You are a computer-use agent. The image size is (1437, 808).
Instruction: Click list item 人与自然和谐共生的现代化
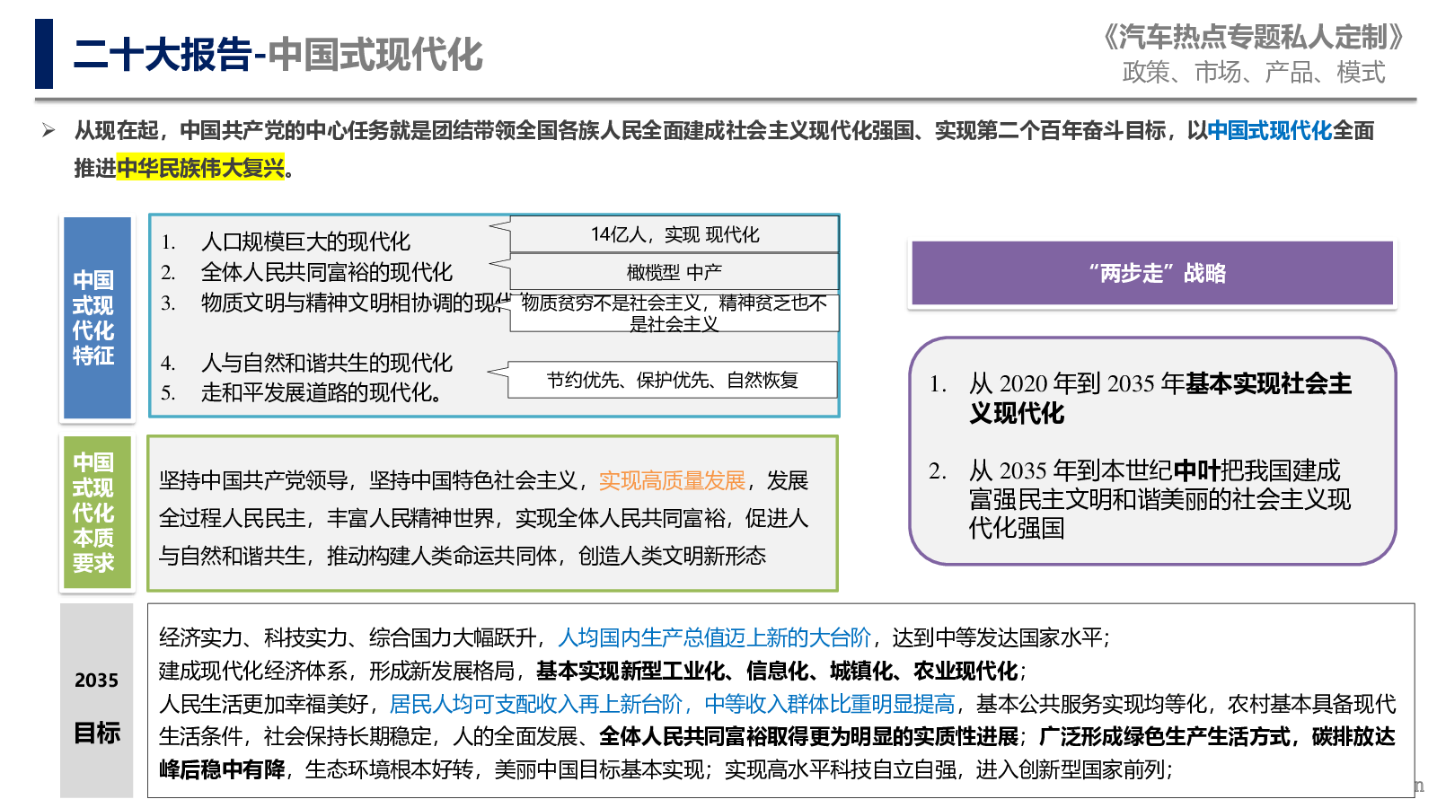click(x=327, y=363)
